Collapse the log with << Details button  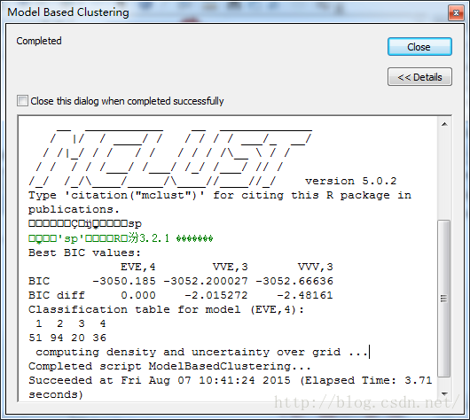coord(419,77)
